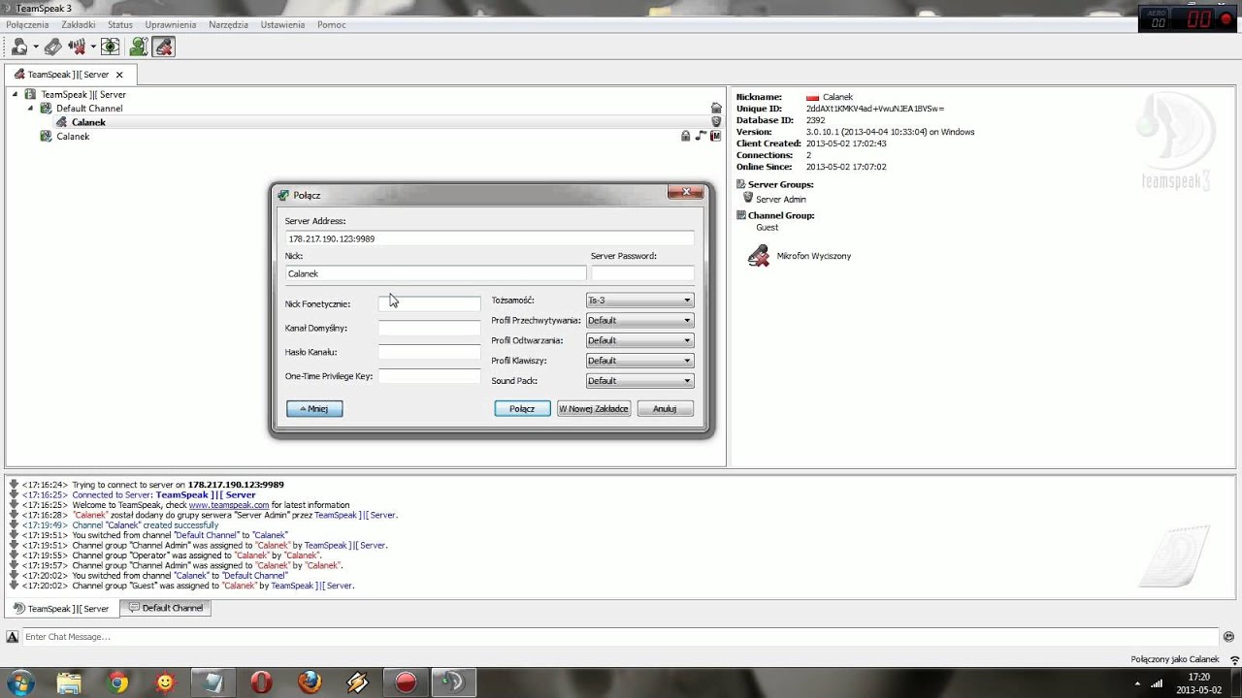Click the Nick Fonetycznie field

(x=429, y=303)
